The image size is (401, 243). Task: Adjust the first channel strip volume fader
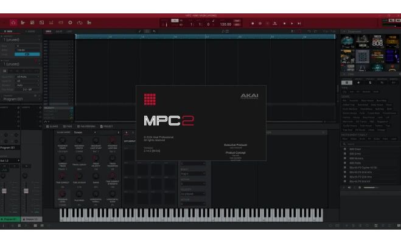(x=4, y=191)
